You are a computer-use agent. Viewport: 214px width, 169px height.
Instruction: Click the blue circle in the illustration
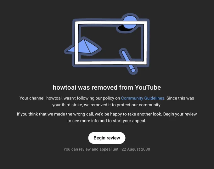tap(130, 22)
